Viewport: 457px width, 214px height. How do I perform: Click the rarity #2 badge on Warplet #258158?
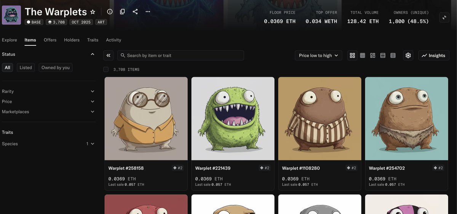click(178, 168)
